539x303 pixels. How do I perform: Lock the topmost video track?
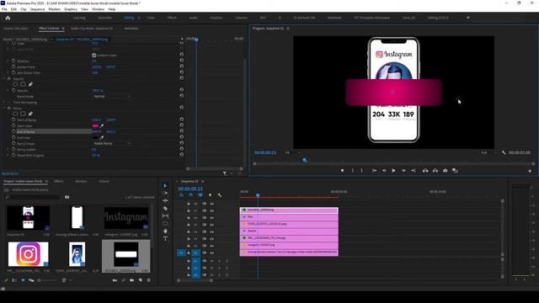pos(189,204)
